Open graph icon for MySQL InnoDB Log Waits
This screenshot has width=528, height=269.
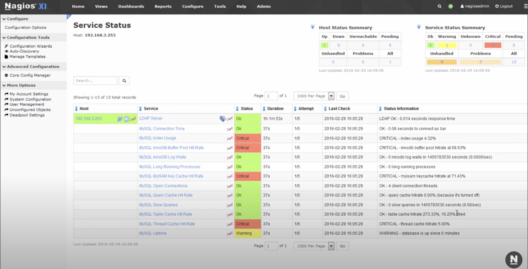[230, 157]
